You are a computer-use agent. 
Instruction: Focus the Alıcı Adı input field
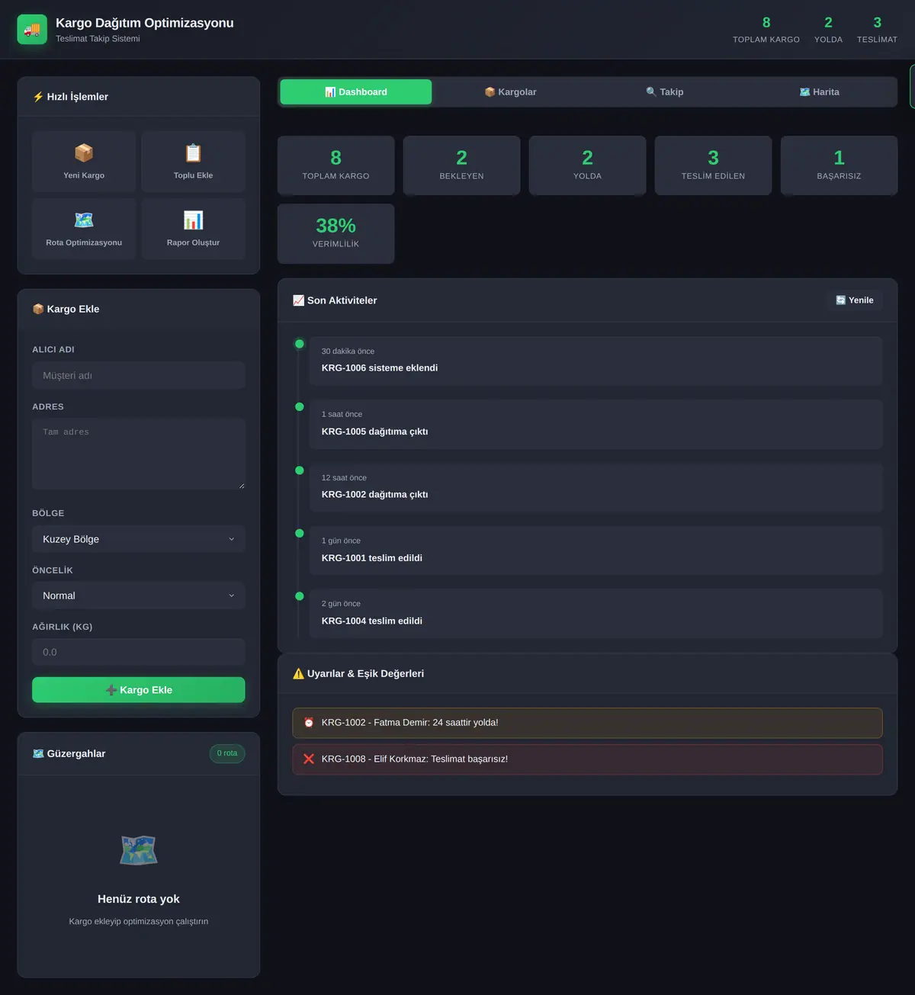point(139,376)
